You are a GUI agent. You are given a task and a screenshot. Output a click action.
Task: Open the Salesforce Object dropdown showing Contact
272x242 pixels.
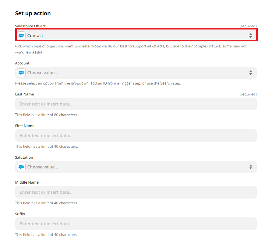pyautogui.click(x=136, y=36)
